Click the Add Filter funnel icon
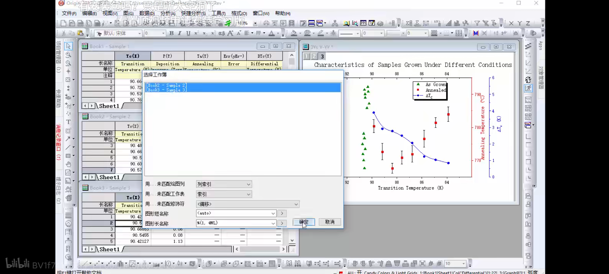The width and height of the screenshot is (609, 274). pos(477,23)
